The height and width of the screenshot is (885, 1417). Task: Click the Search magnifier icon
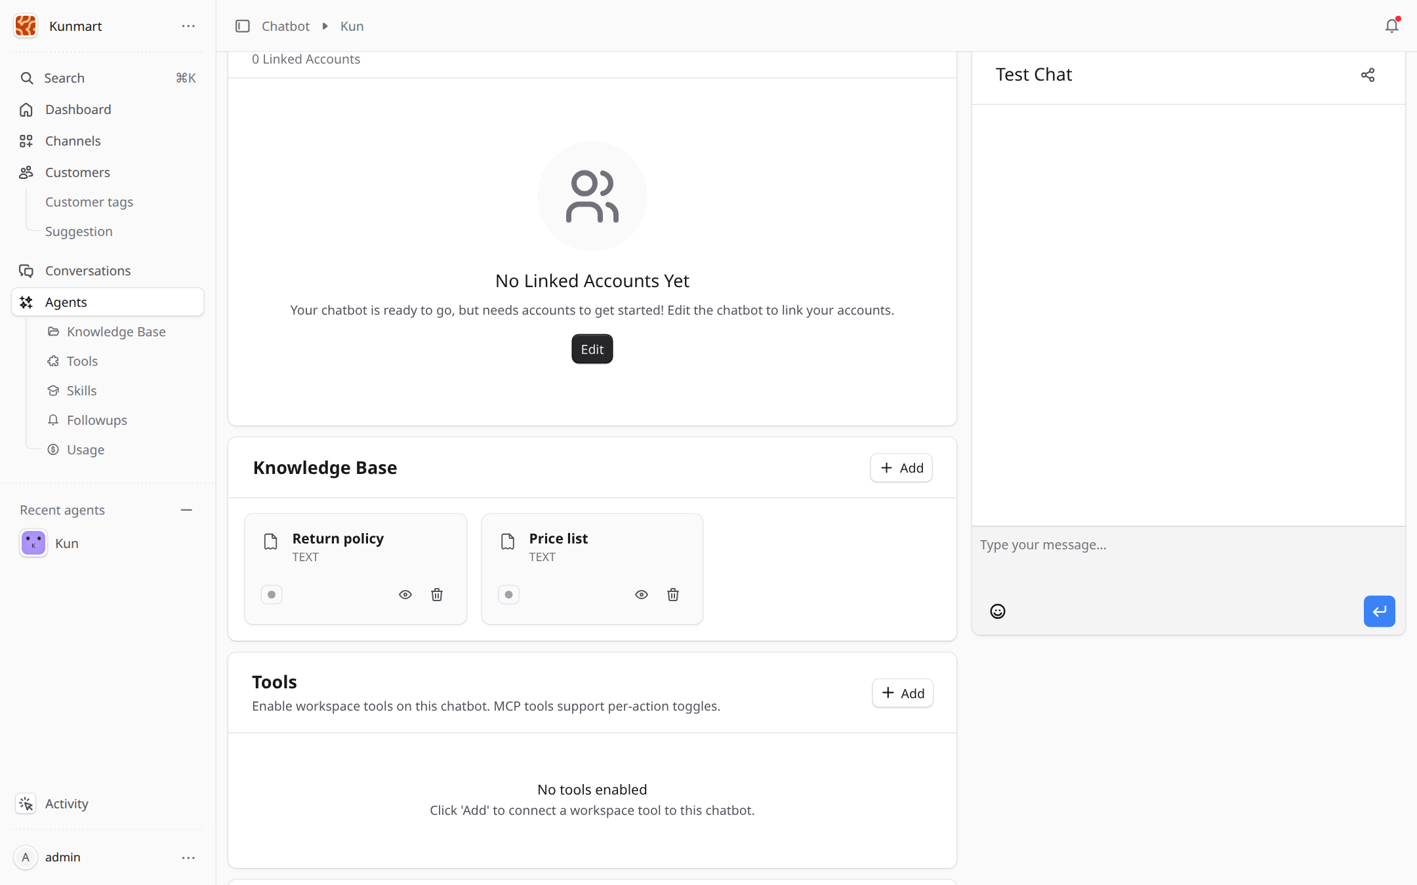[x=27, y=78]
